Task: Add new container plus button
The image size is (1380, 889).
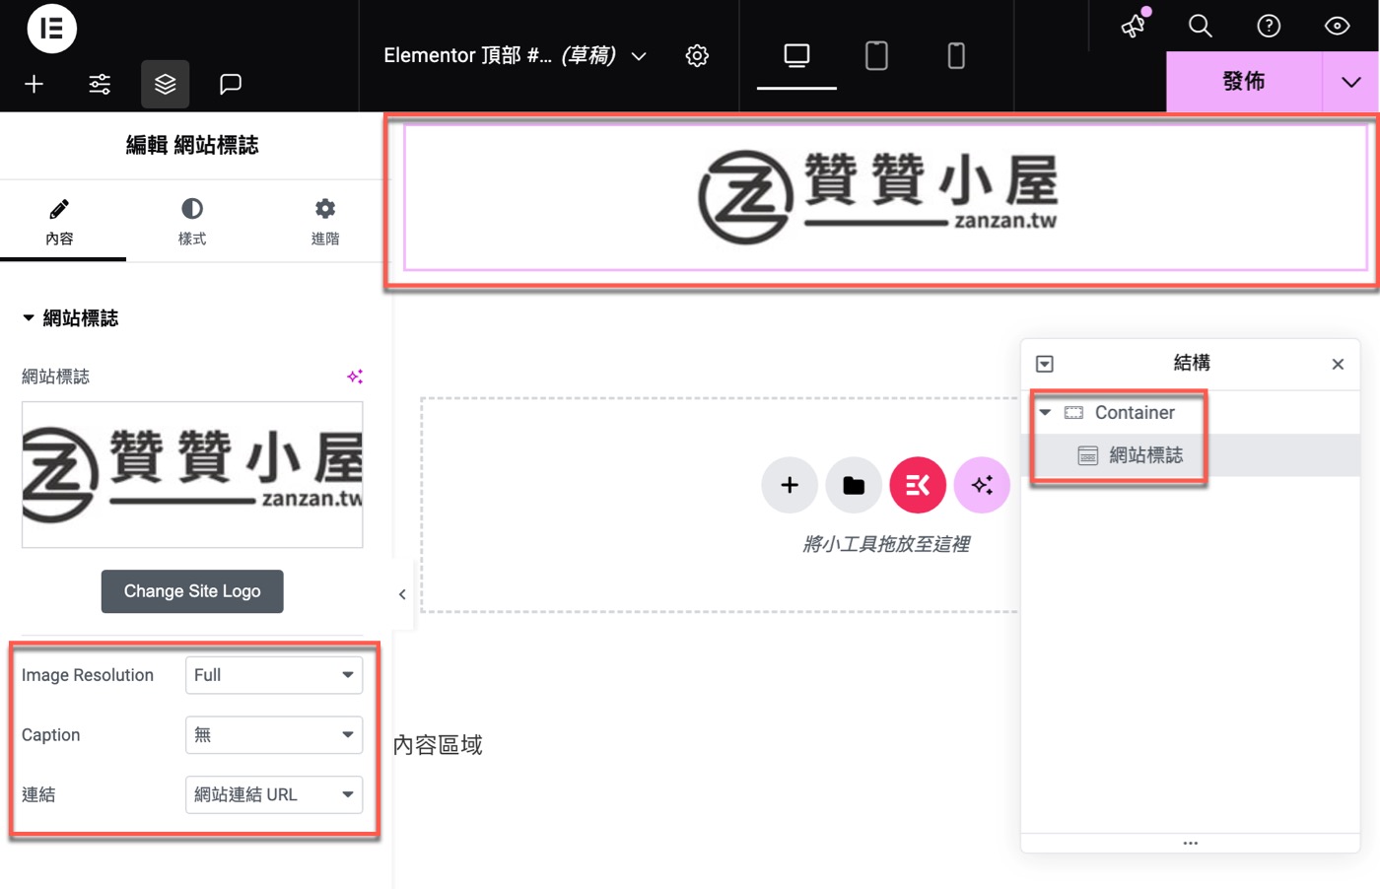Action: click(790, 485)
